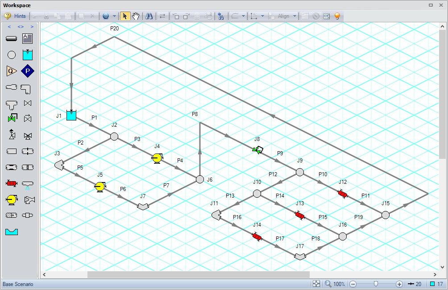Select the Tee junction tool in the toolbox
448x290 pixels.
[11, 103]
